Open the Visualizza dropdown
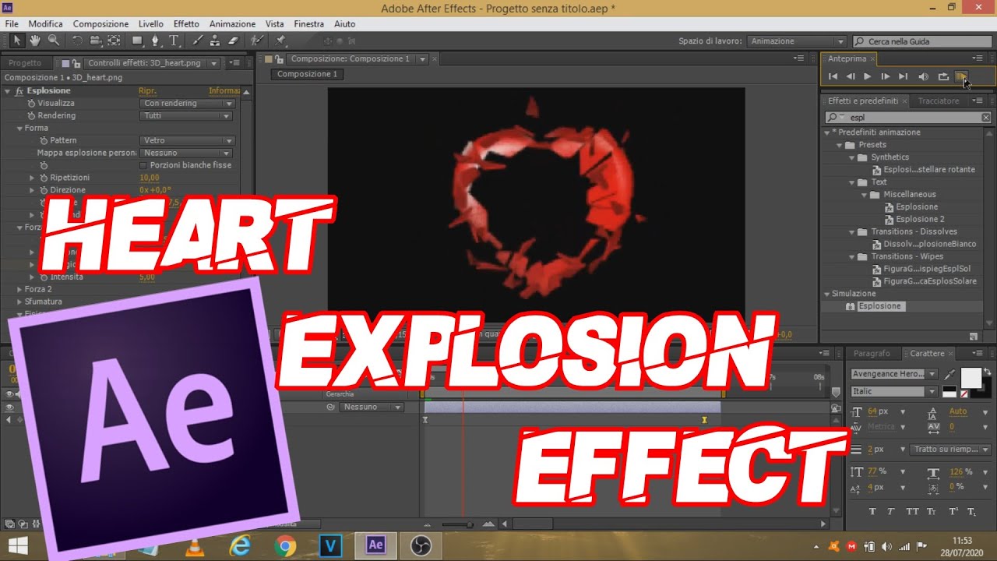The width and height of the screenshot is (997, 561). (187, 103)
